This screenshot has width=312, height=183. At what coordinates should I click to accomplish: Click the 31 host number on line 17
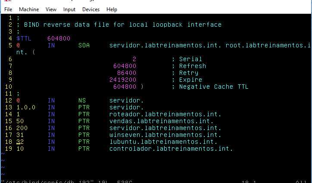pyautogui.click(x=20, y=135)
